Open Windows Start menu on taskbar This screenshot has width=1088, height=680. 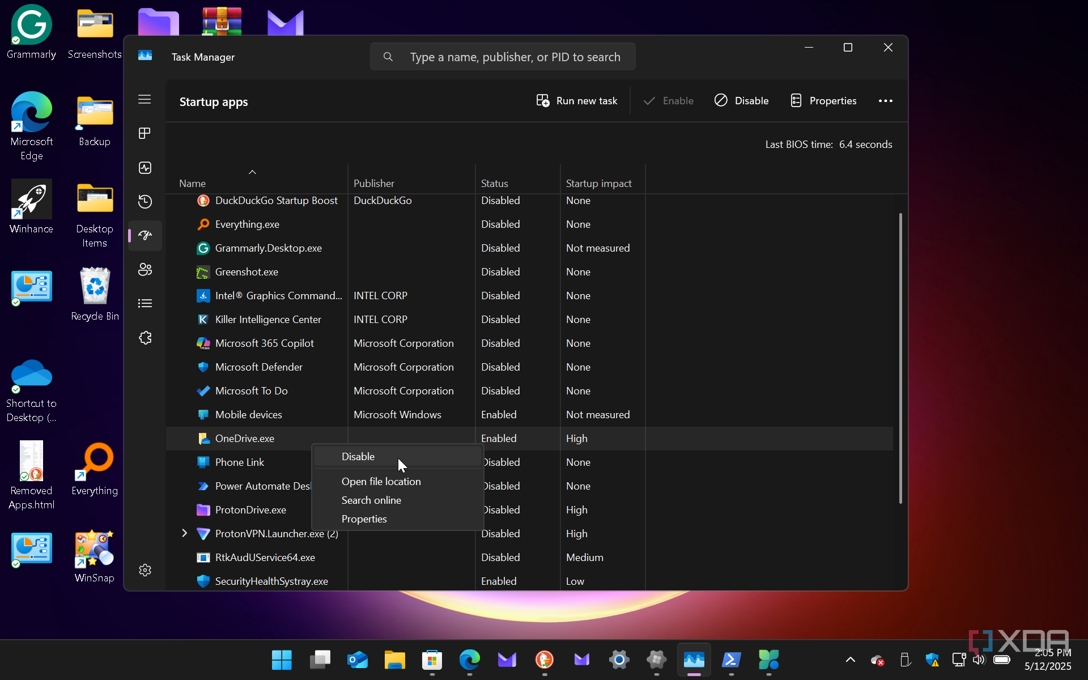[282, 660]
